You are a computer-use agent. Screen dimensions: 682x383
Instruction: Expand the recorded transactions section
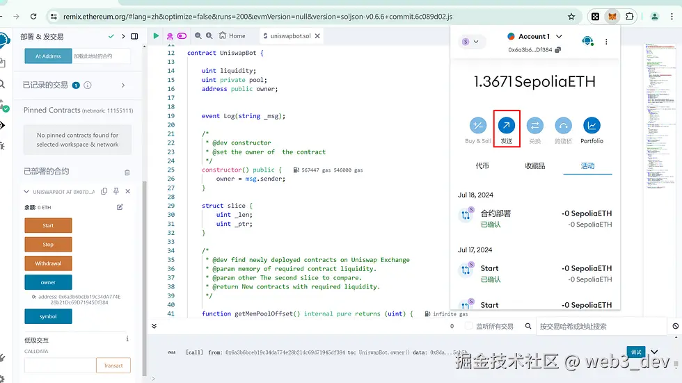coord(123,85)
